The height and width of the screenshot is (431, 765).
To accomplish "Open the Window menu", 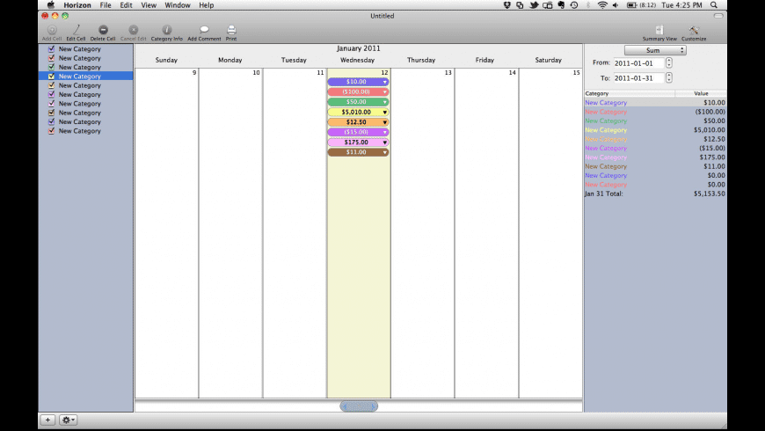I will tap(177, 5).
